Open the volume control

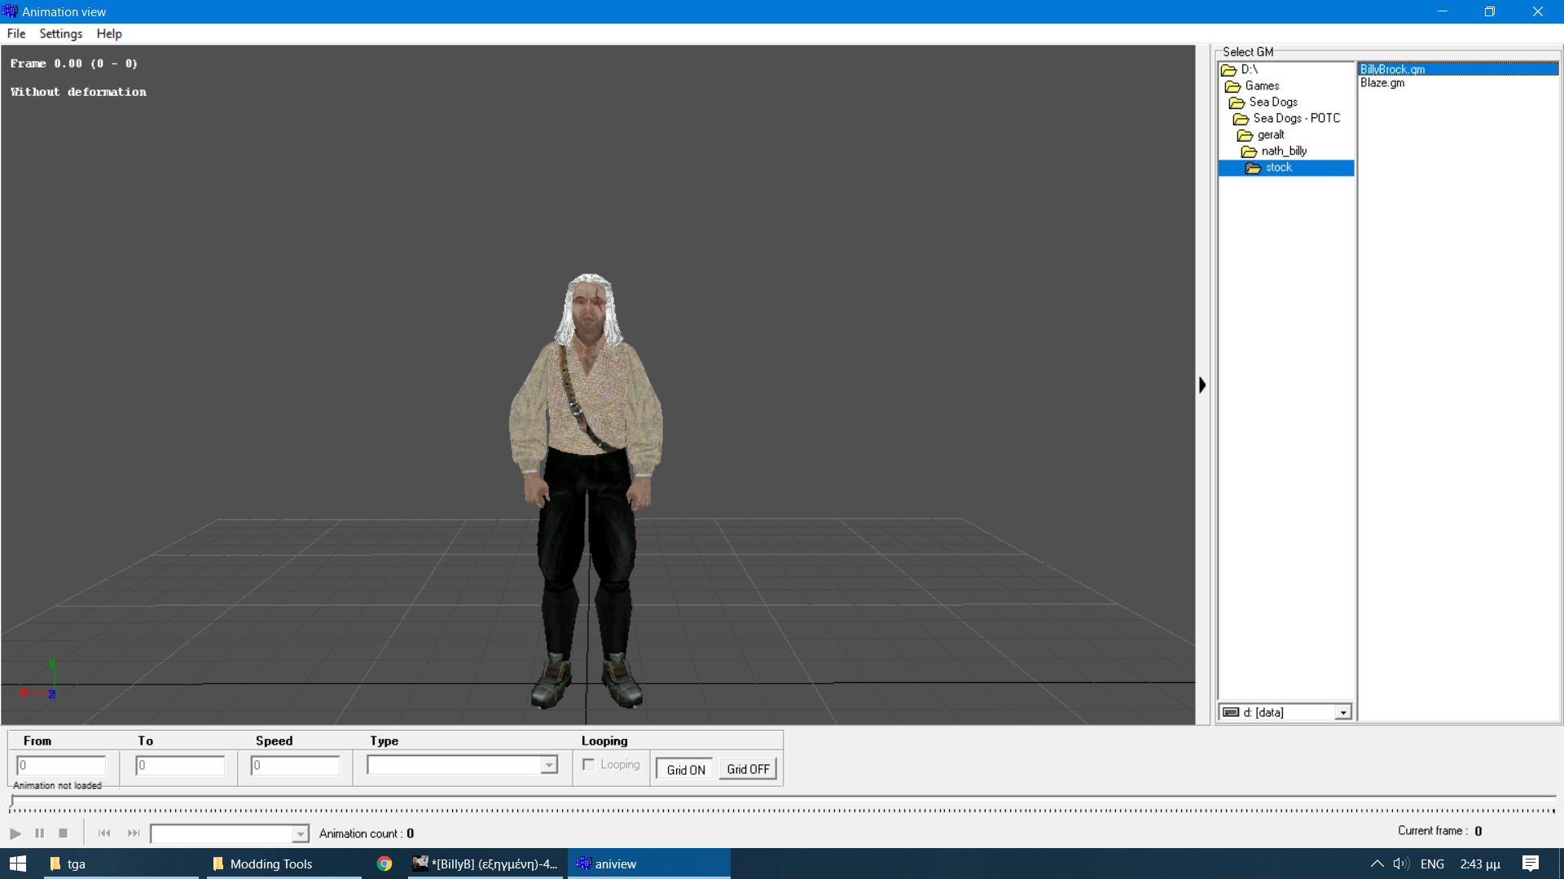tap(1401, 864)
